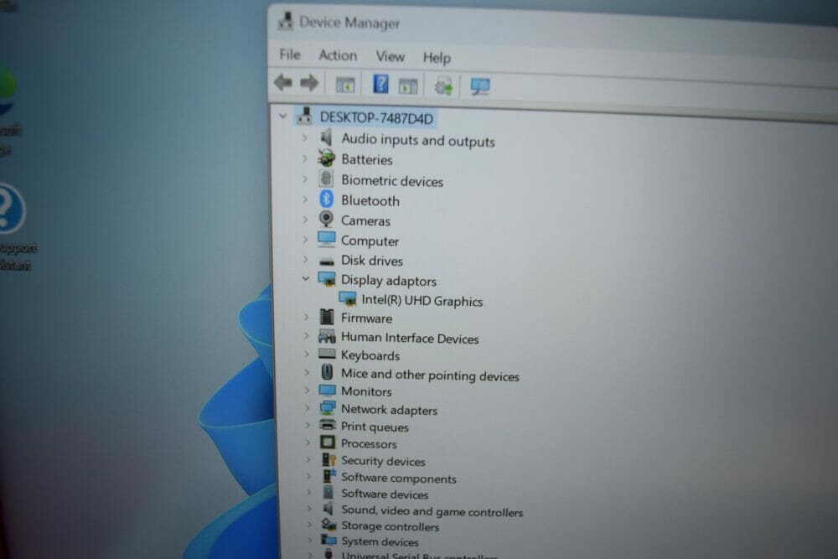838x559 pixels.
Task: Expand the Cameras category arrow
Action: point(305,219)
